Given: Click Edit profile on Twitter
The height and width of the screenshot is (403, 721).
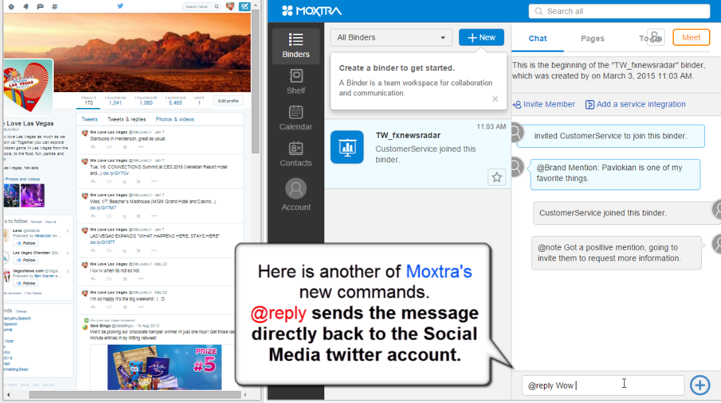Looking at the screenshot, I should pyautogui.click(x=228, y=101).
